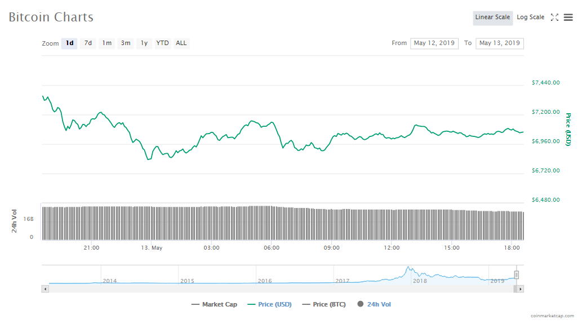Screen dimensions: 582x324
Task: Select the 1d zoom range
Action: (69, 43)
